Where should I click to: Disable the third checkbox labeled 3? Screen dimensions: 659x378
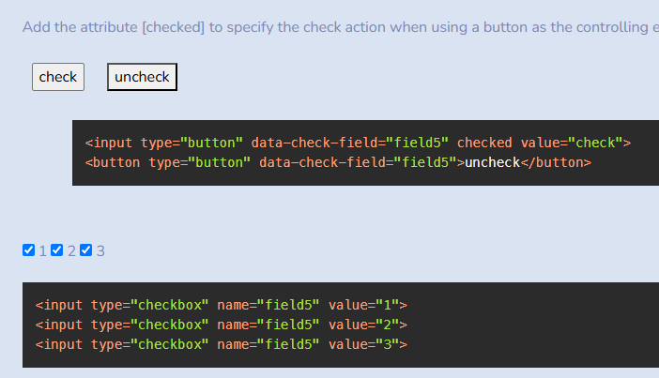[85, 249]
